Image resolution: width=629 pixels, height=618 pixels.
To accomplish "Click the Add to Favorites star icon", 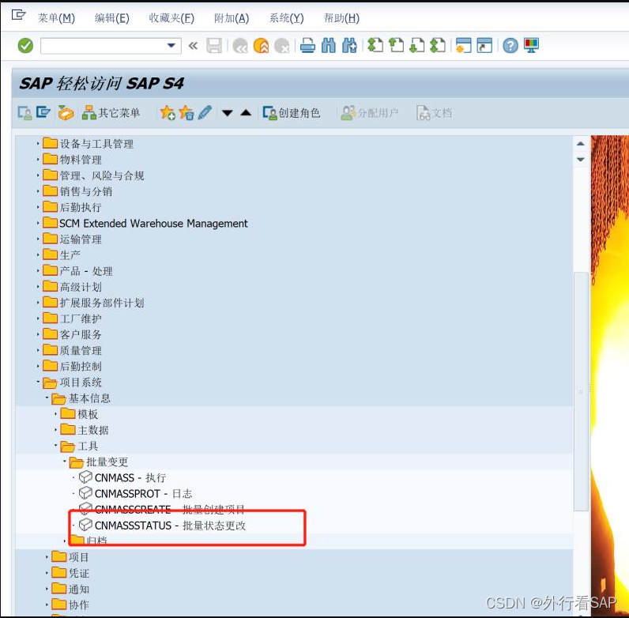I will (x=168, y=113).
